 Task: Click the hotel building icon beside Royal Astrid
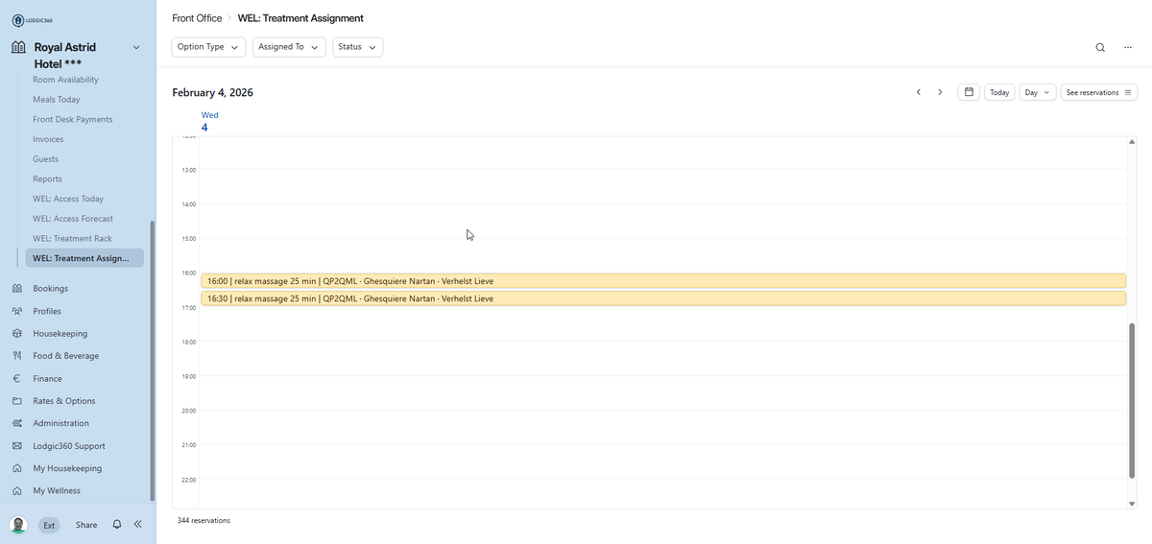point(18,47)
